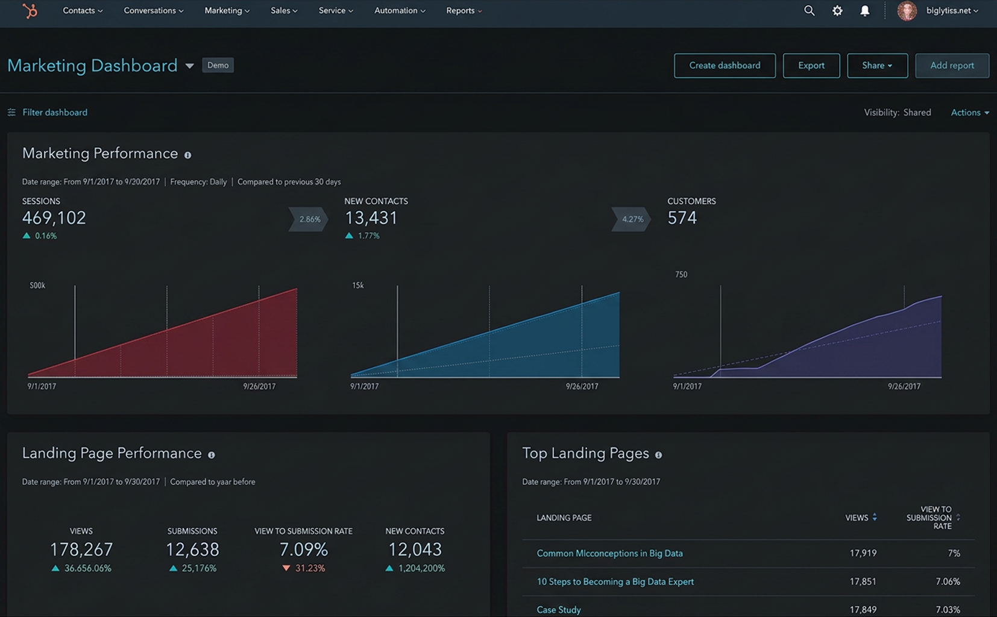Click the 7.09% view to submission rate
997x617 pixels.
tap(304, 550)
